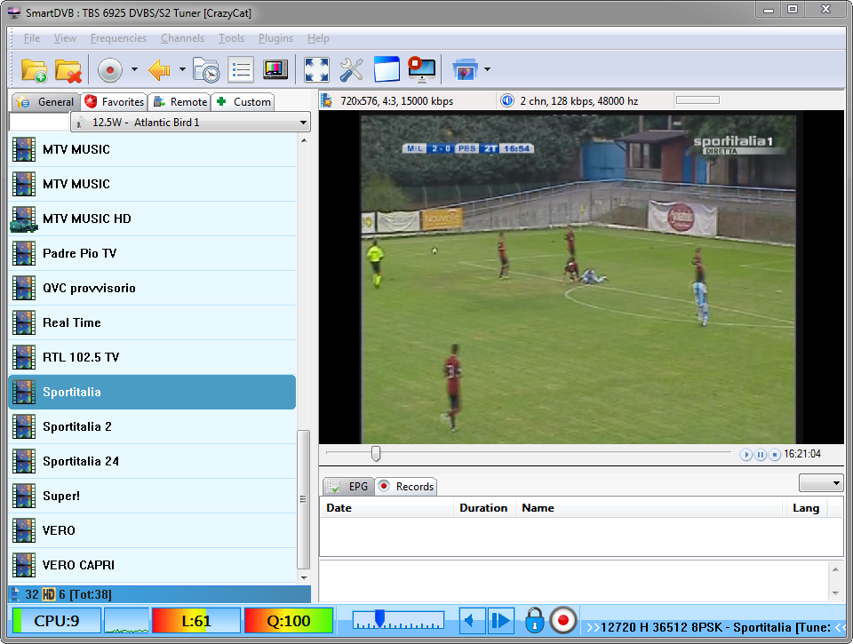Click the timeshift position slider handle
This screenshot has width=853, height=644.
376,453
